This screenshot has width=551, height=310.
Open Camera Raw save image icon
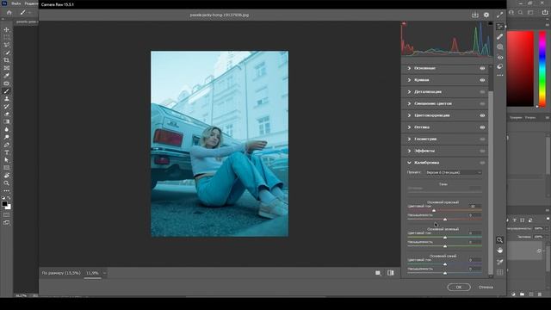pos(475,15)
